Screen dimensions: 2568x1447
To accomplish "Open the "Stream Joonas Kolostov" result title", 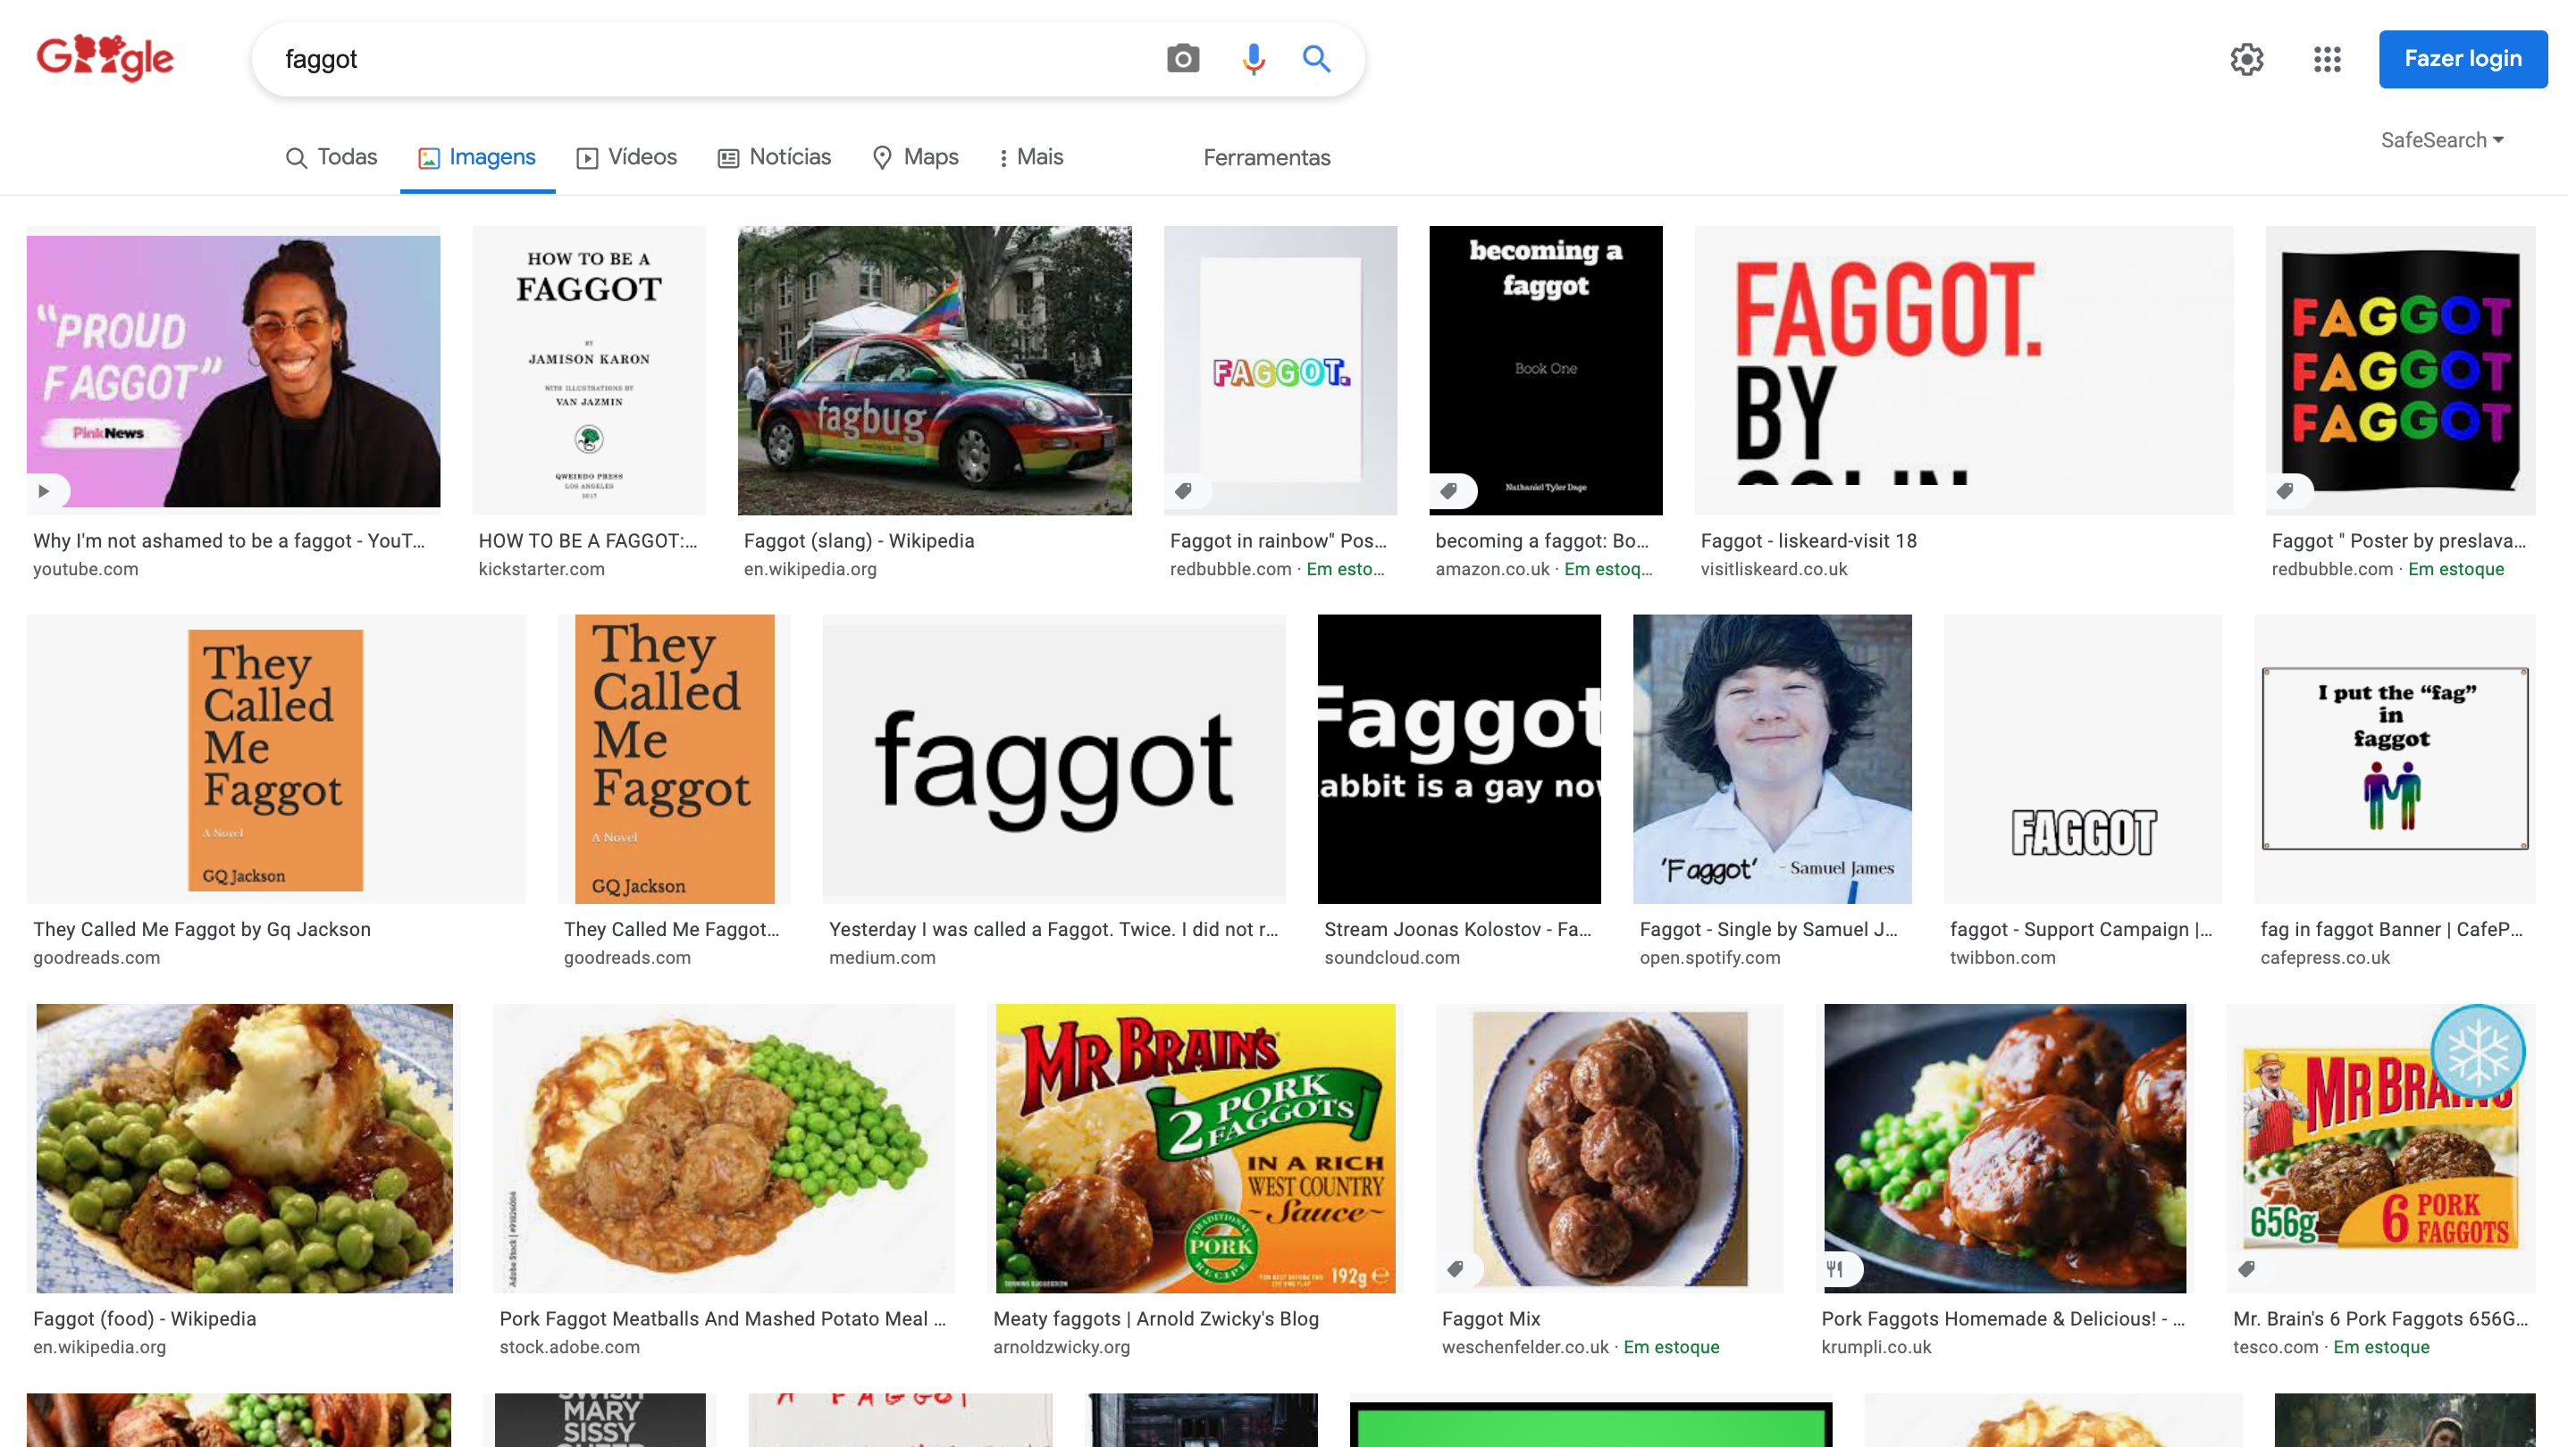I will 1456,930.
